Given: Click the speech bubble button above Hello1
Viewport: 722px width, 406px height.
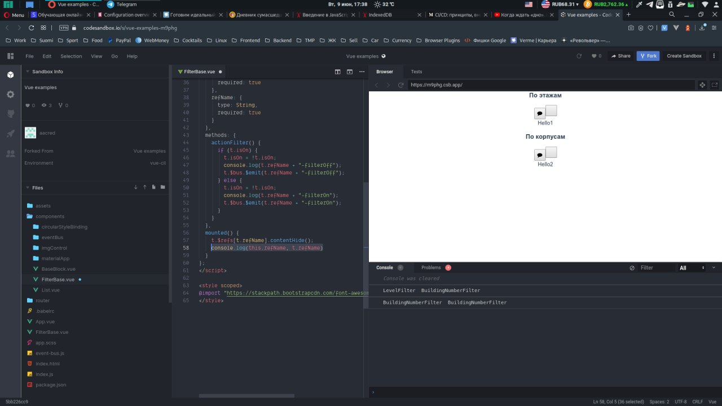Looking at the screenshot, I should [x=540, y=113].
